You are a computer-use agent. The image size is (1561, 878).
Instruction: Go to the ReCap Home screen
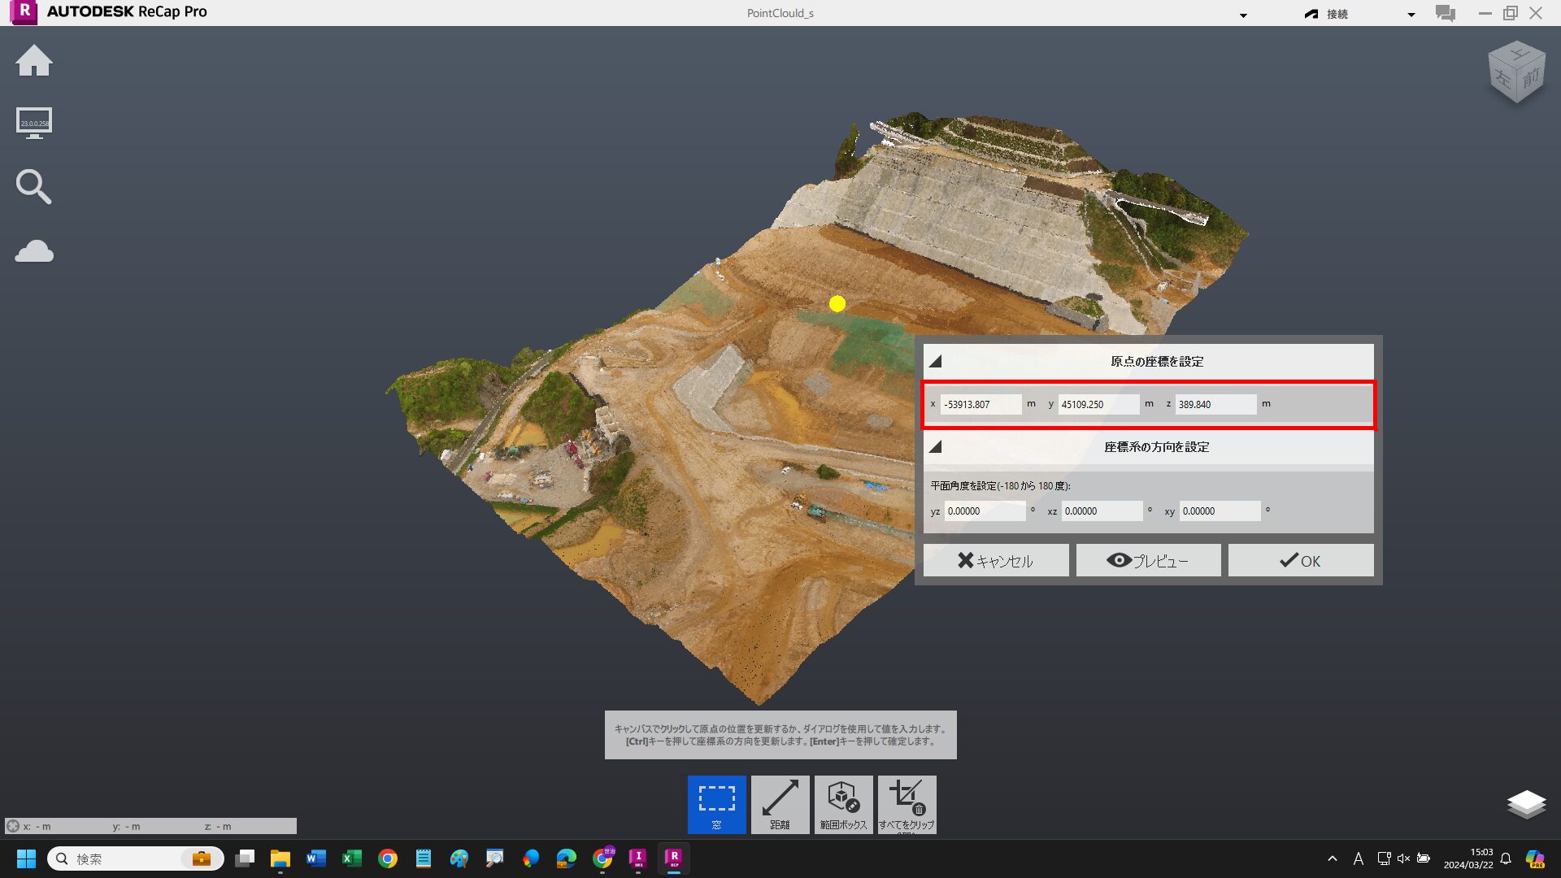point(34,61)
